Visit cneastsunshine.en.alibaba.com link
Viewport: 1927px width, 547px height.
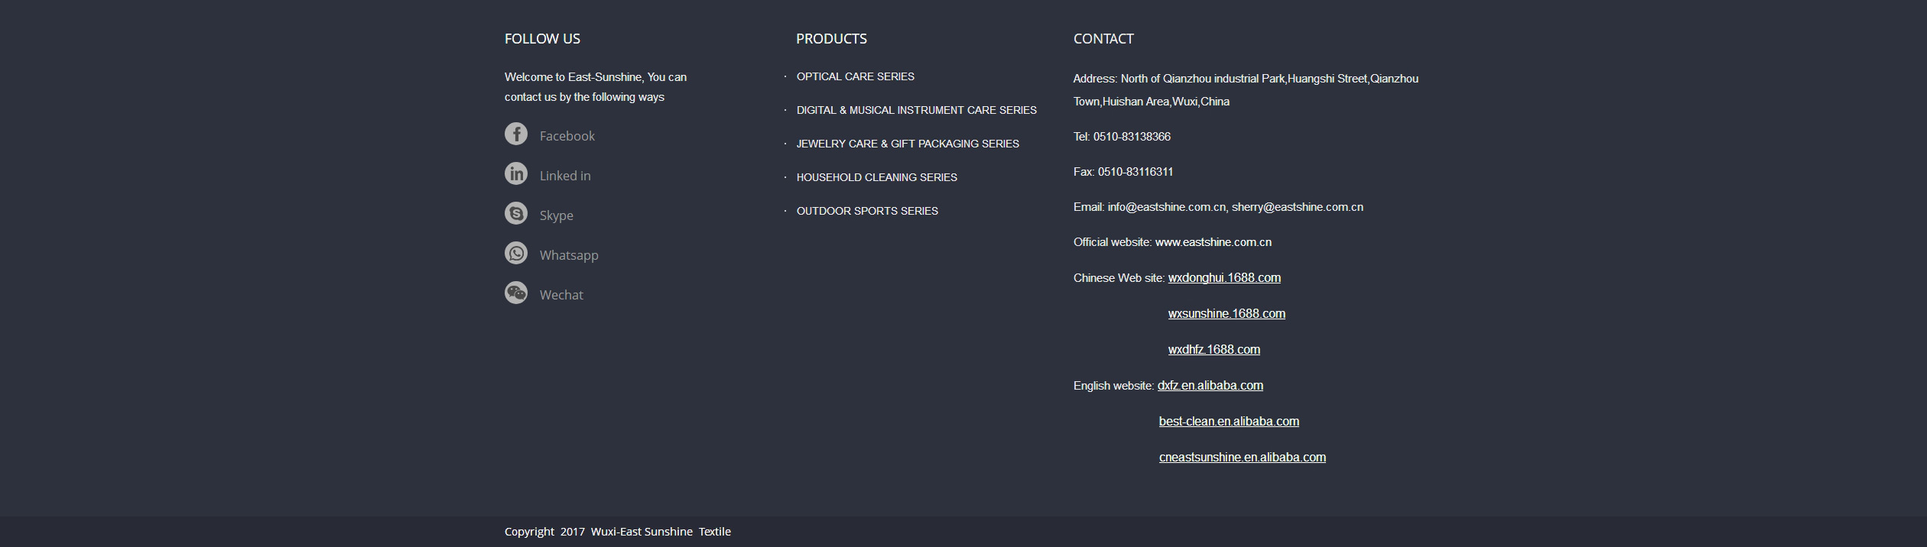coord(1242,458)
